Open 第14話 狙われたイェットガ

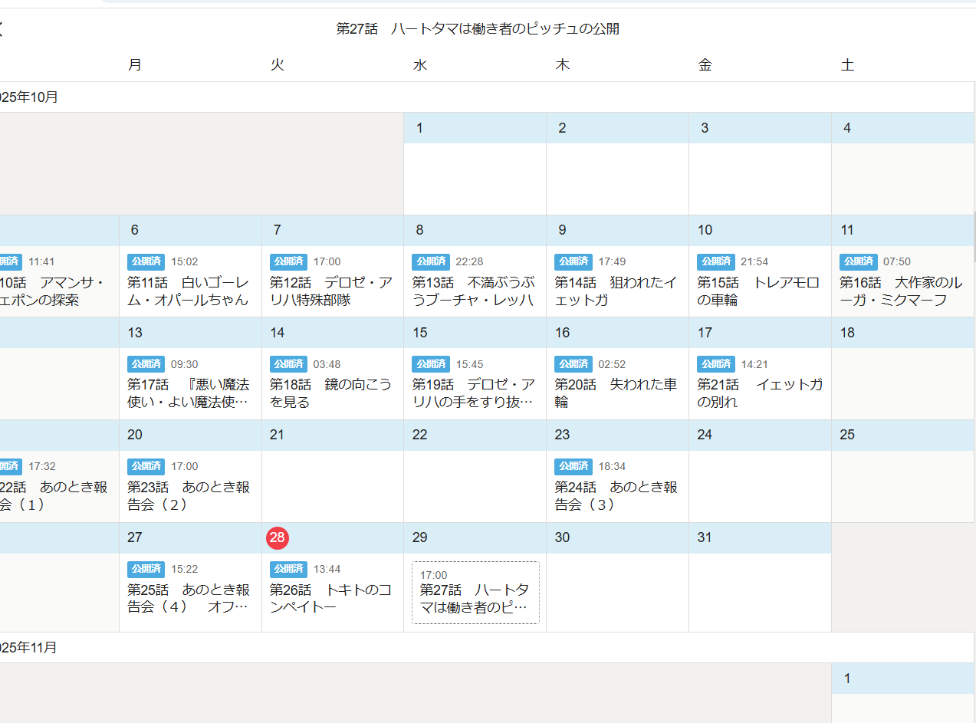click(x=616, y=291)
